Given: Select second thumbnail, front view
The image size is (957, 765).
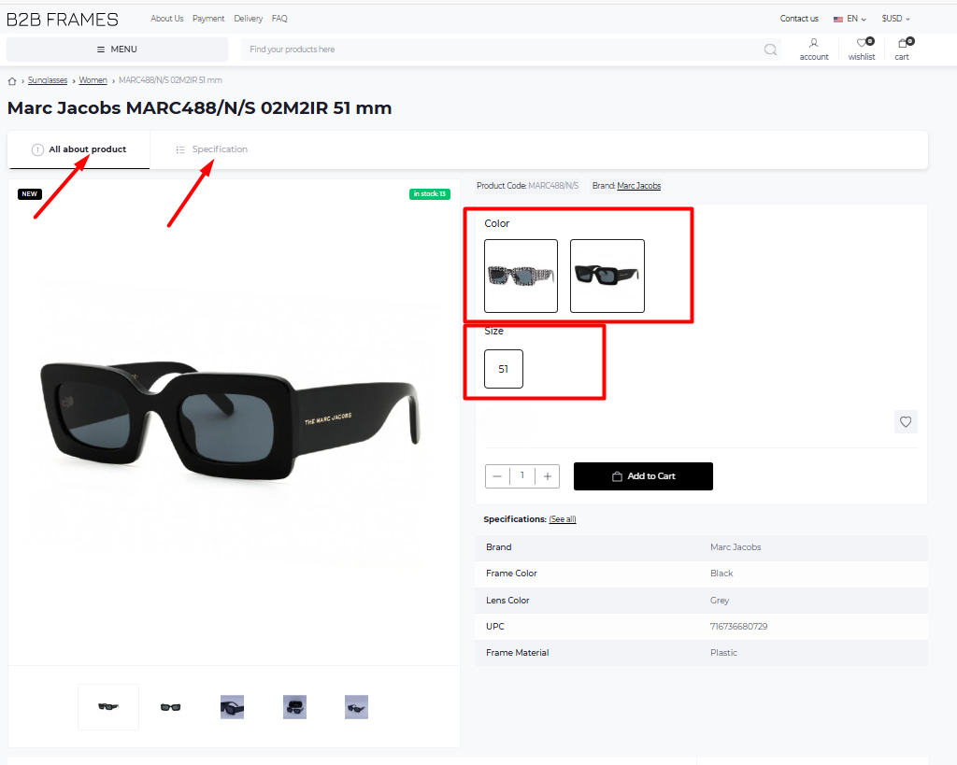Looking at the screenshot, I should [170, 707].
